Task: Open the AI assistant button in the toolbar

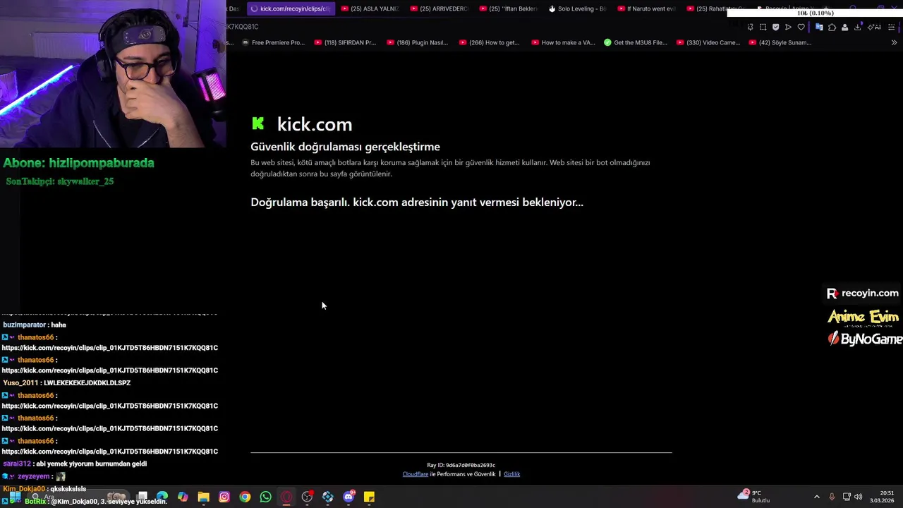Action: point(874,27)
